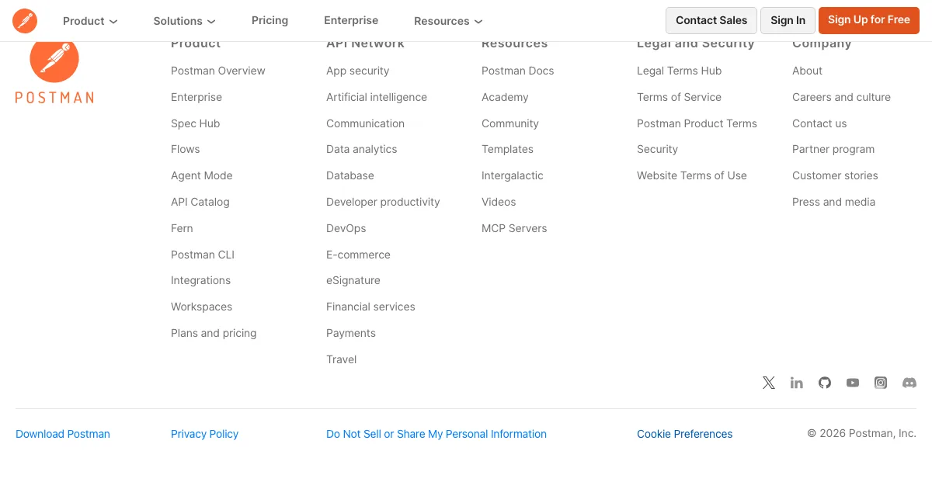Click the large Postman footer logo

pos(54,70)
